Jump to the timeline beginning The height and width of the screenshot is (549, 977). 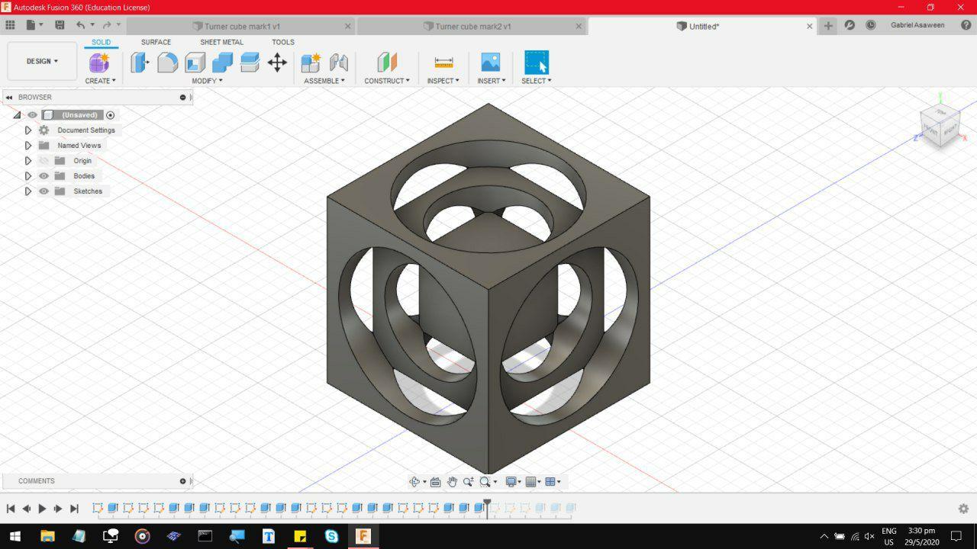(11, 509)
